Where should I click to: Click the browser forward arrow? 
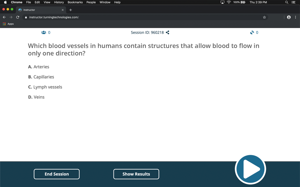click(x=11, y=17)
